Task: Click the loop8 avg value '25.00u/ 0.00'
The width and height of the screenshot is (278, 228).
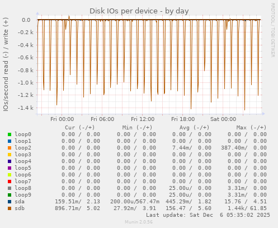Action: [190, 188]
